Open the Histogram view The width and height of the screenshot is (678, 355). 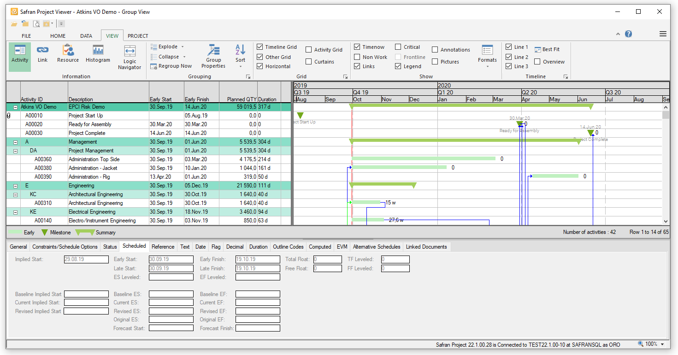98,50
